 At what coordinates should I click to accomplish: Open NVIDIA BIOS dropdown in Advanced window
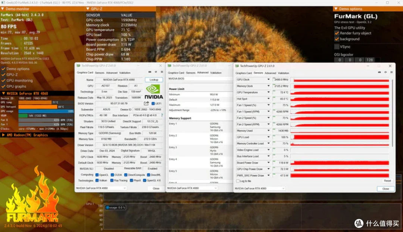pyautogui.click(x=200, y=79)
